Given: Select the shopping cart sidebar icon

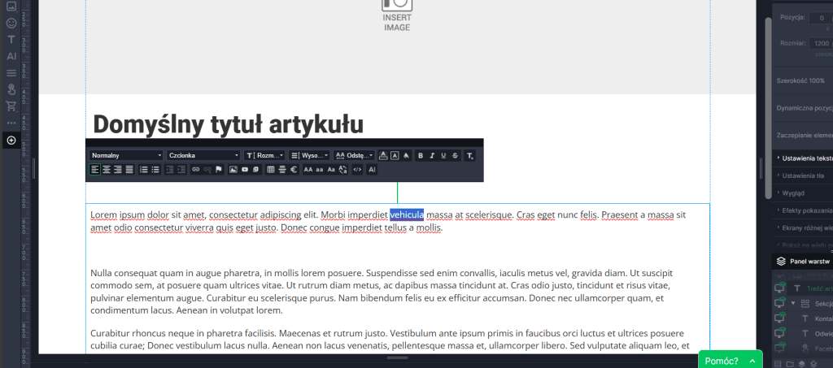Looking at the screenshot, I should coord(11,106).
